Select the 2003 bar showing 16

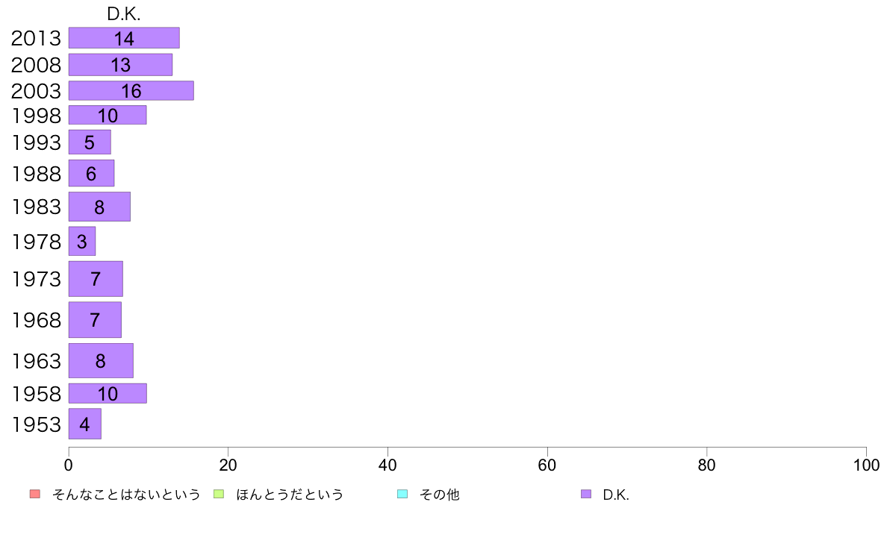point(131,90)
